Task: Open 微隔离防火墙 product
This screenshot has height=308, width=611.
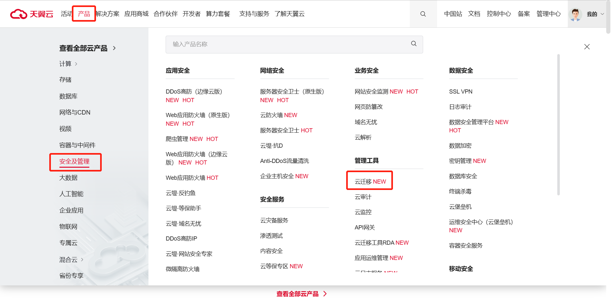Action: [182, 269]
